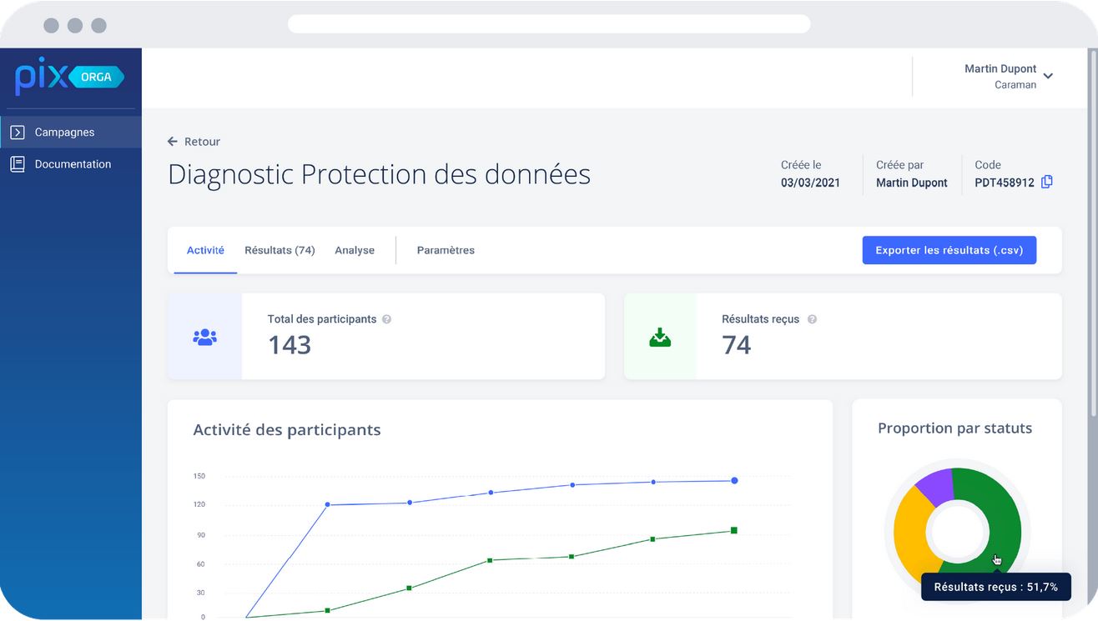Click the Retour link
The width and height of the screenshot is (1098, 621).
(200, 141)
